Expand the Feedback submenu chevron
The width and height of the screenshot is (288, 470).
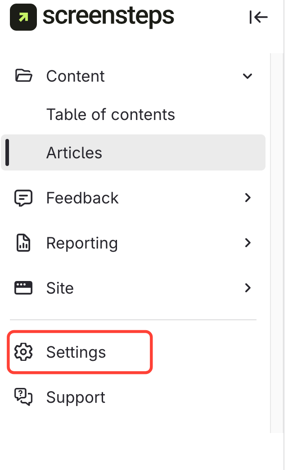[x=247, y=198]
